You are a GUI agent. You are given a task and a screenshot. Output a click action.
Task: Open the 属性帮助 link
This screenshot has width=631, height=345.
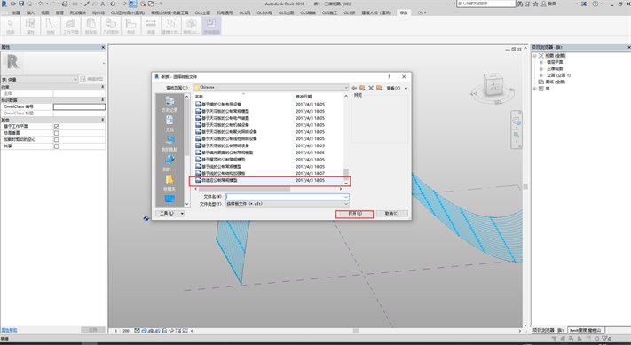[x=9, y=330]
